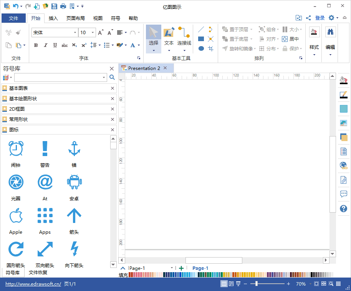Screen dimensions: 351x291
Task: Activate the 文本 text tool
Action: click(x=169, y=39)
